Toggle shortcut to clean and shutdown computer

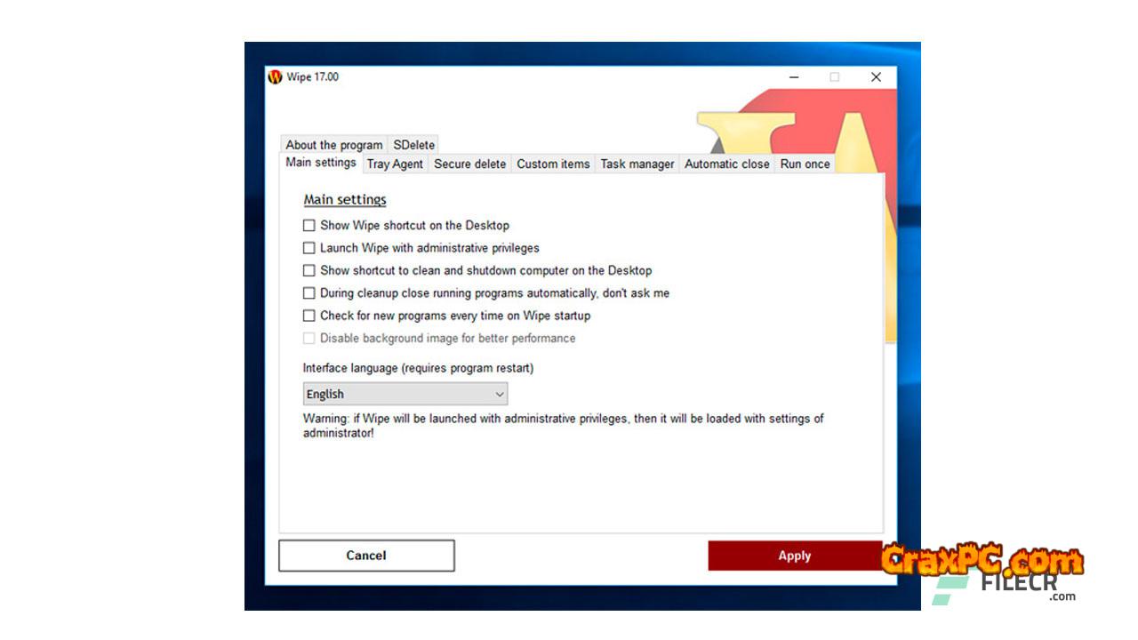click(x=309, y=271)
